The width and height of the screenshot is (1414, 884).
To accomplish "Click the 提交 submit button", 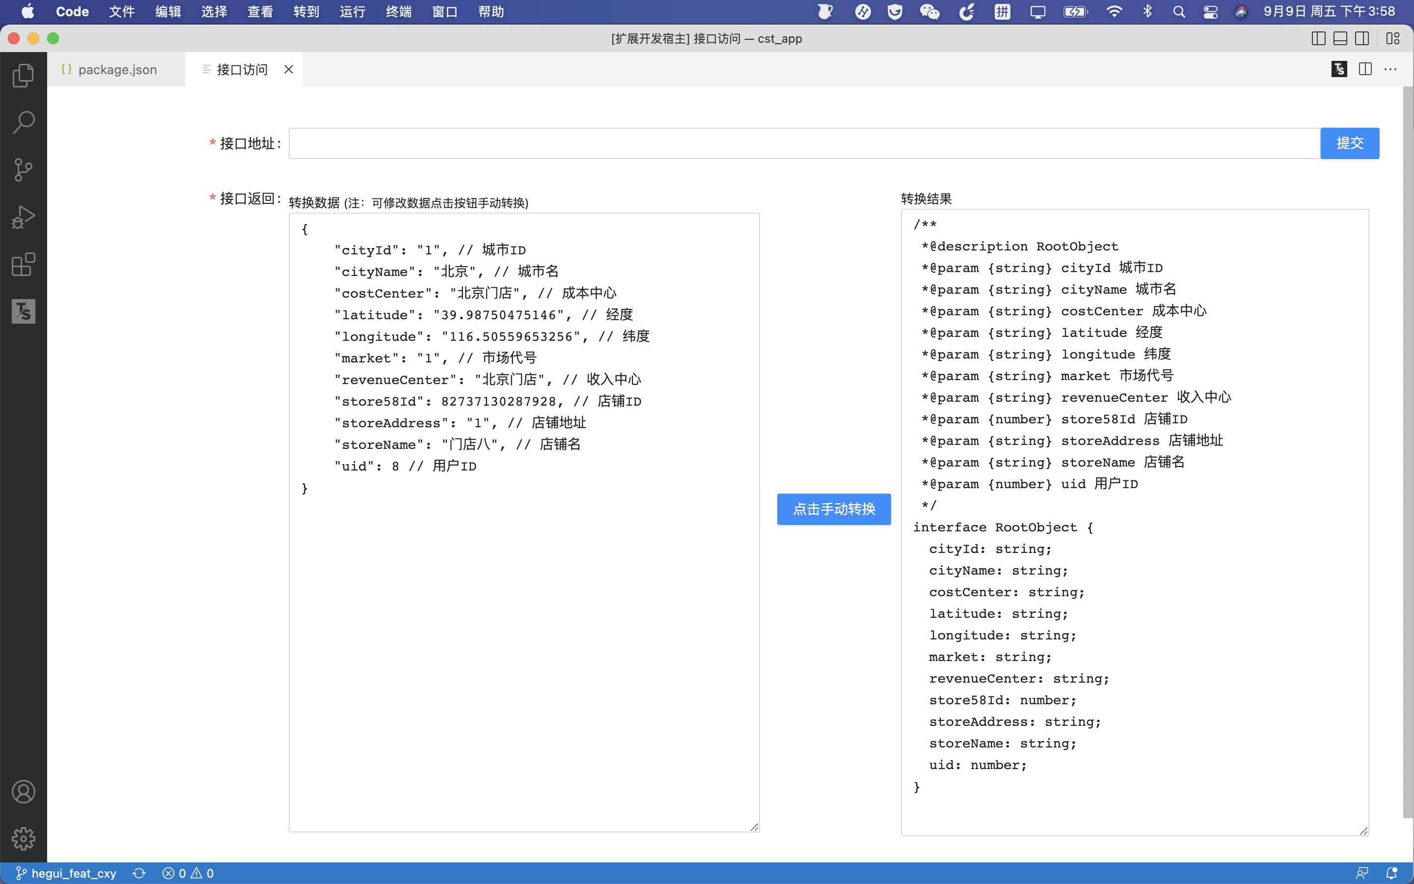I will tap(1349, 143).
